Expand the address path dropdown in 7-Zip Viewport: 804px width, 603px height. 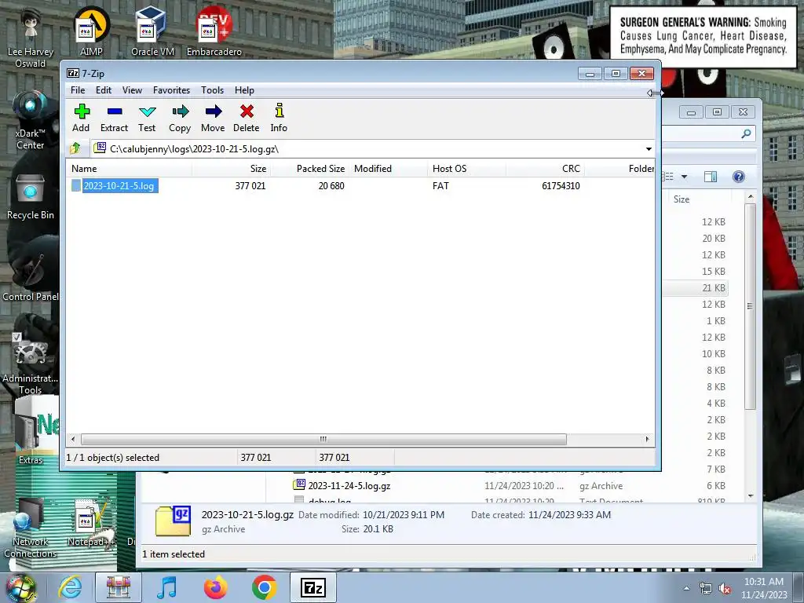[649, 149]
